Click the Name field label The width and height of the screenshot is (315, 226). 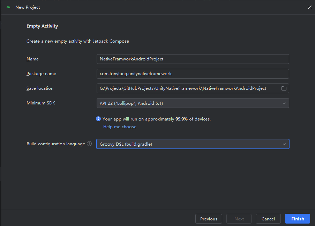tap(32, 59)
